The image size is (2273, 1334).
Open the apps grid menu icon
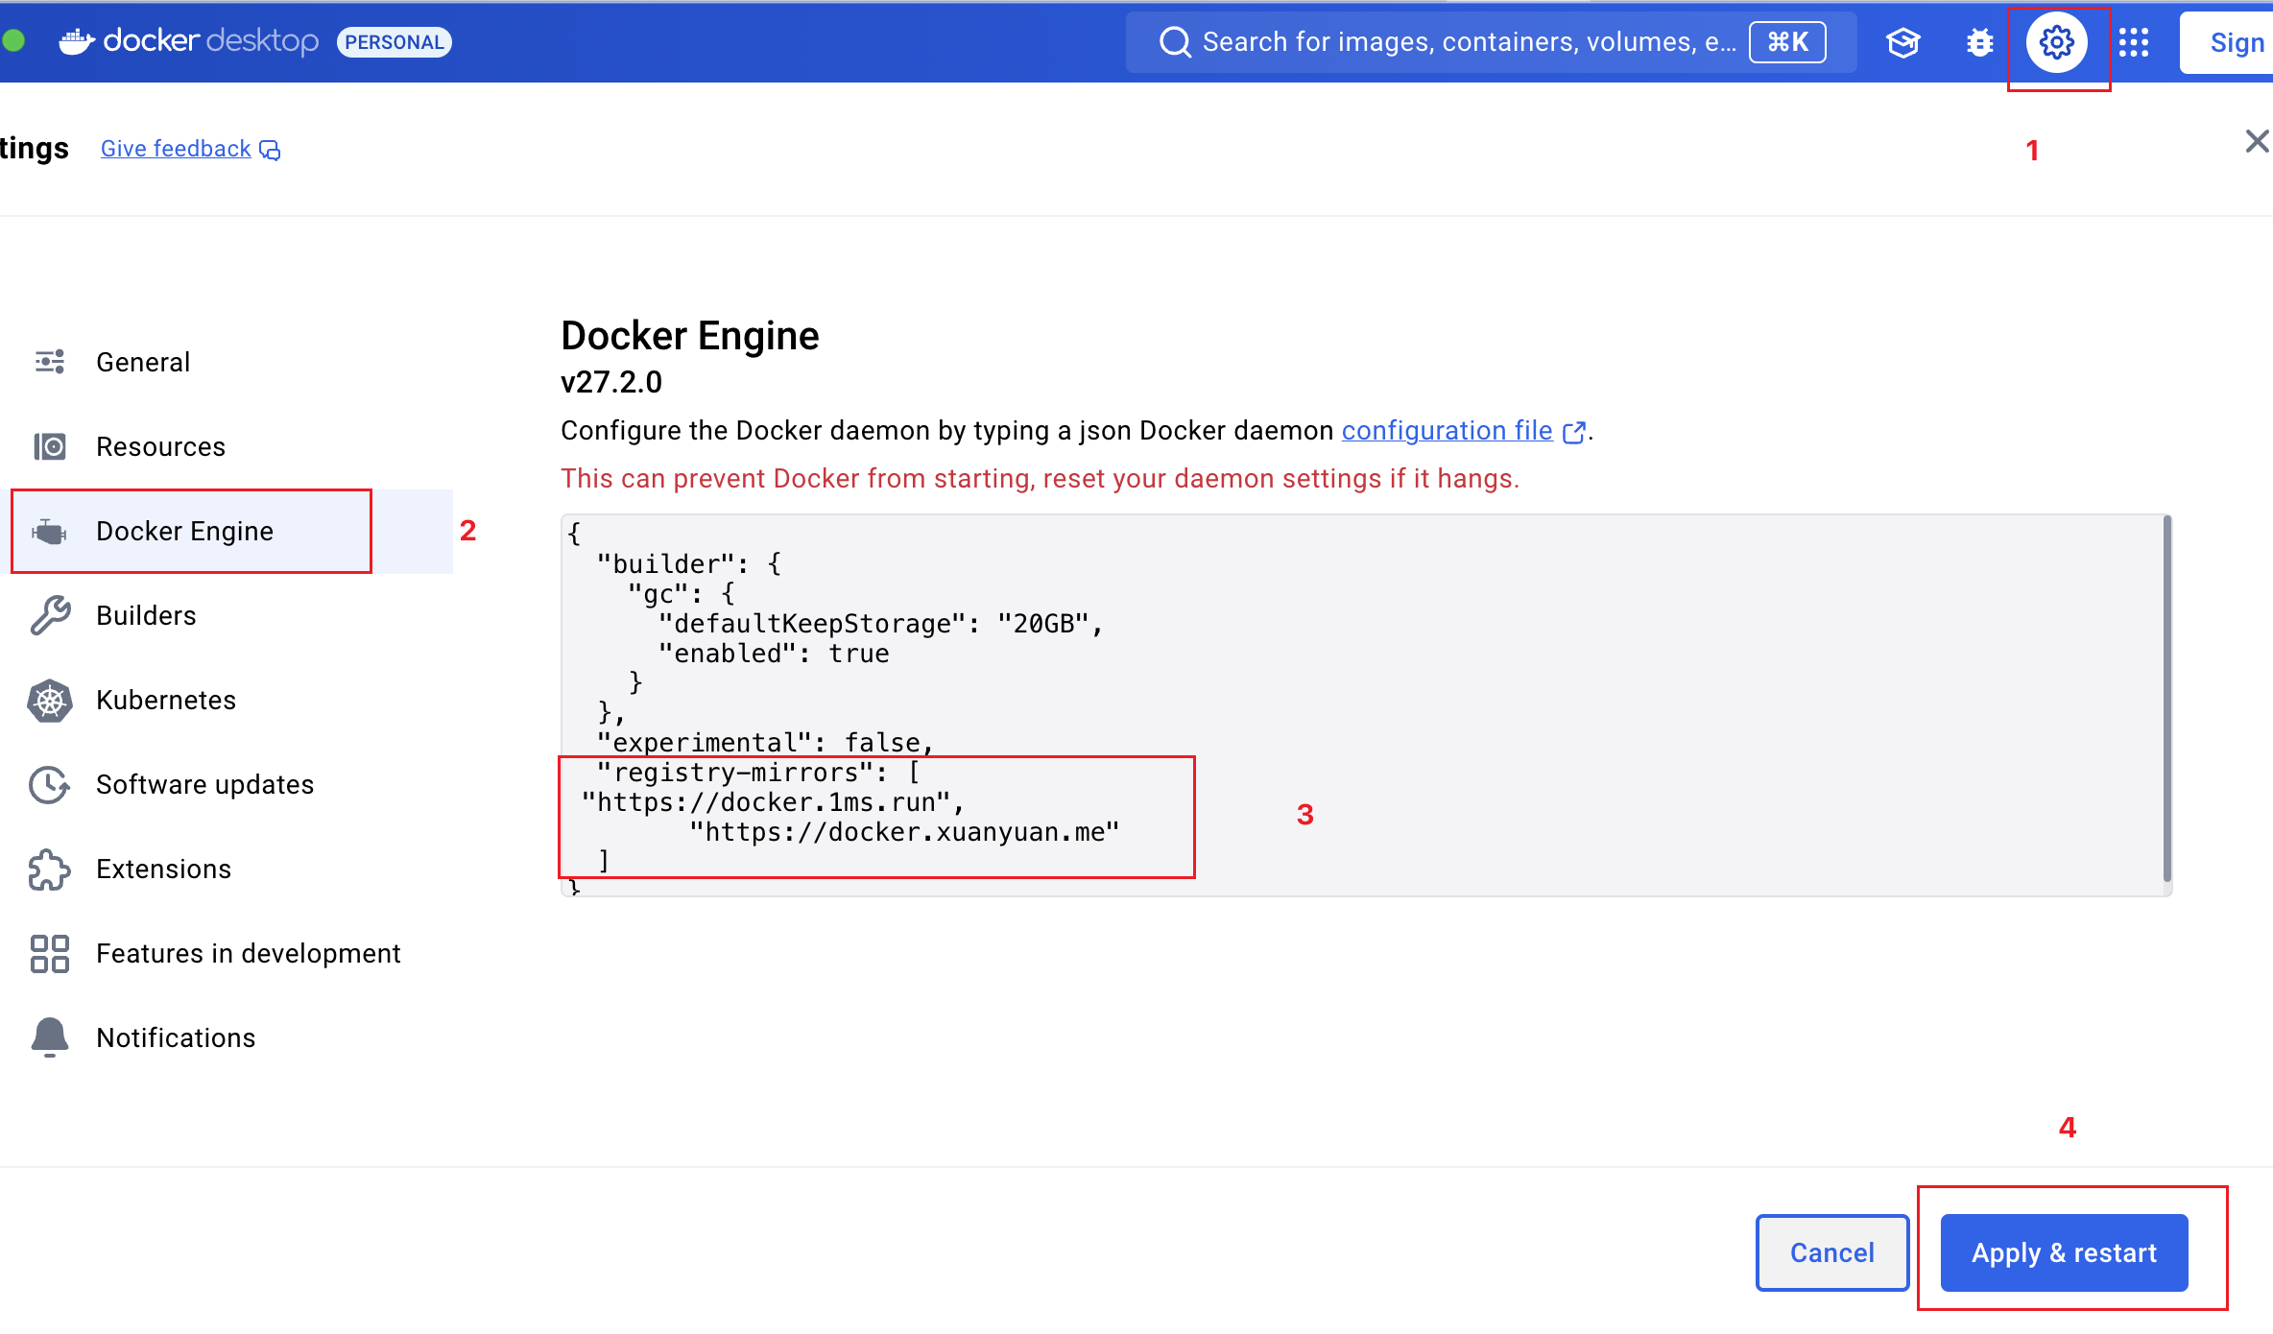2133,42
